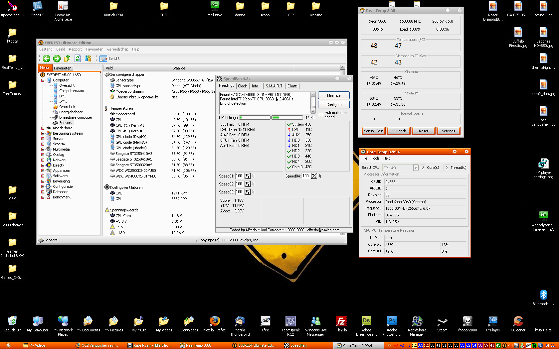Image resolution: width=559 pixels, height=349 pixels.
Task: Launch KMPlayer desktop shortcut
Action: 493,324
